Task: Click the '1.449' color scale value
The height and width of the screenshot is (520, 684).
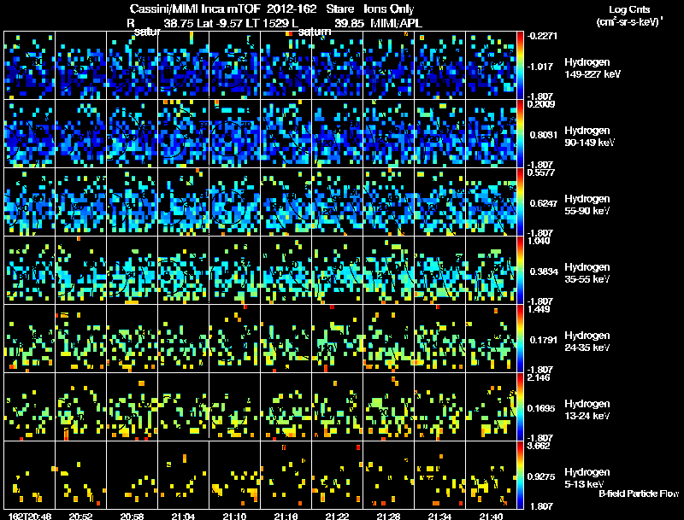Action: [x=539, y=309]
